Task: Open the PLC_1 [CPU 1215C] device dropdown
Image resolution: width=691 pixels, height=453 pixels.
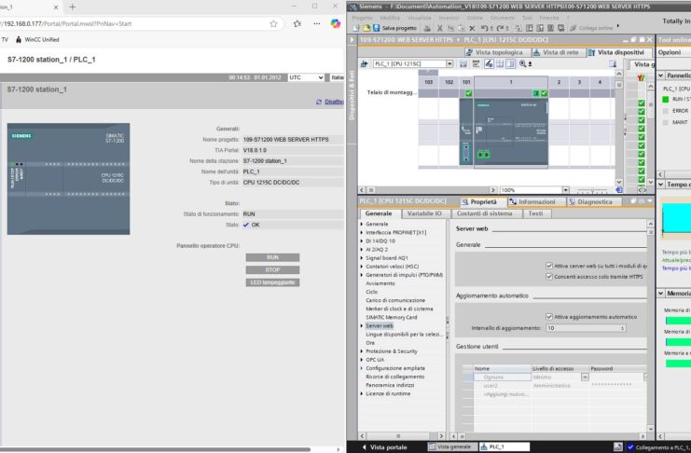Action: pyautogui.click(x=449, y=64)
